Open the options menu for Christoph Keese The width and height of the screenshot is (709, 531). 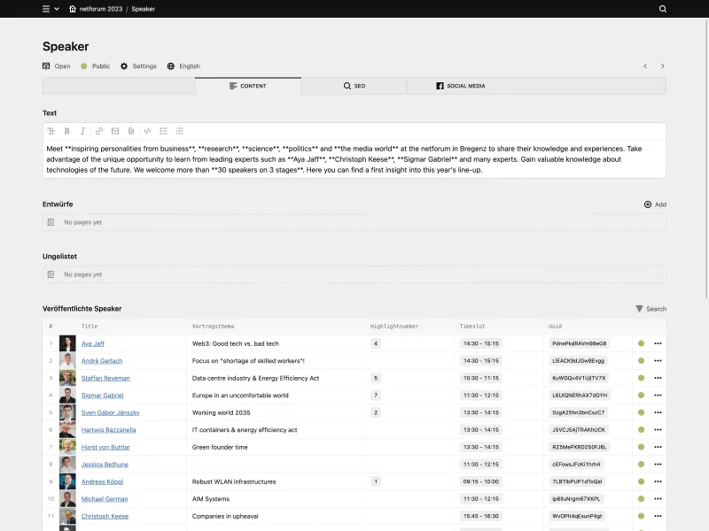point(657,515)
